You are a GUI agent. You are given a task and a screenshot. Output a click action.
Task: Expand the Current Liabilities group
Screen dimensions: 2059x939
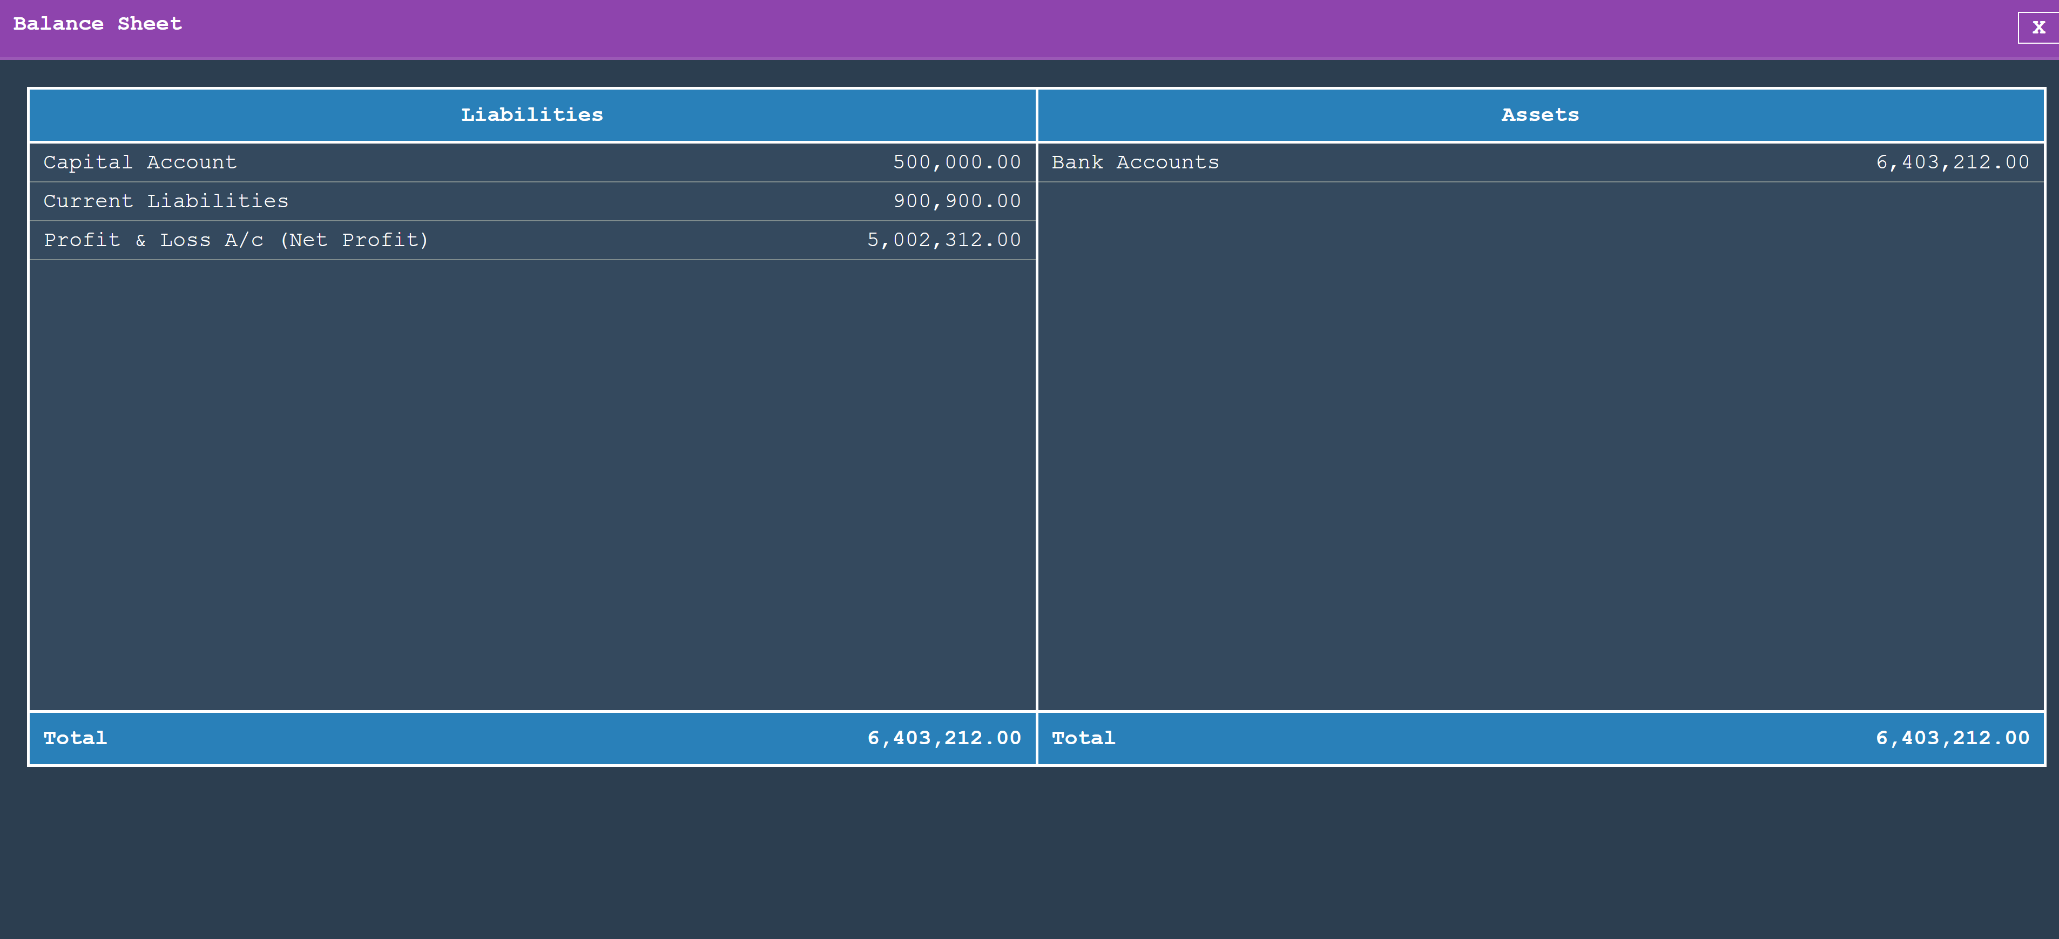(x=165, y=201)
